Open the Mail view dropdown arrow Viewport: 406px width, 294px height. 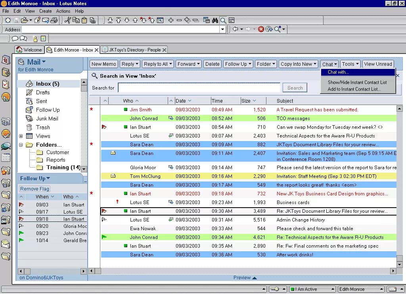[44, 61]
